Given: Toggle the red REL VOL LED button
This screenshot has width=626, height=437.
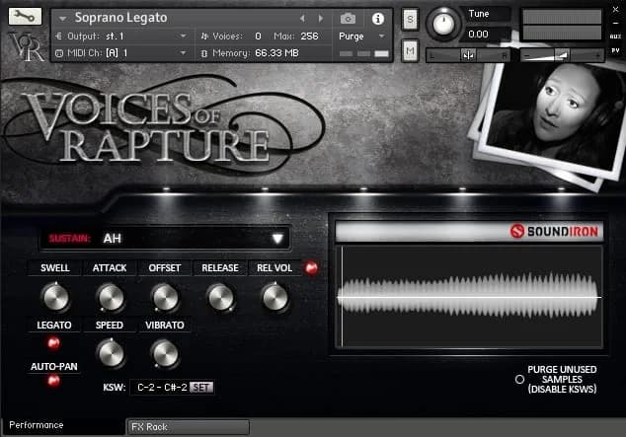Looking at the screenshot, I should 311,268.
